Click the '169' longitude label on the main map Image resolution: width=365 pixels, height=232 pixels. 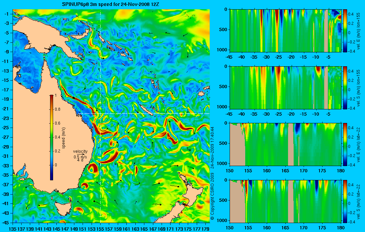pyautogui.click(x=162, y=229)
